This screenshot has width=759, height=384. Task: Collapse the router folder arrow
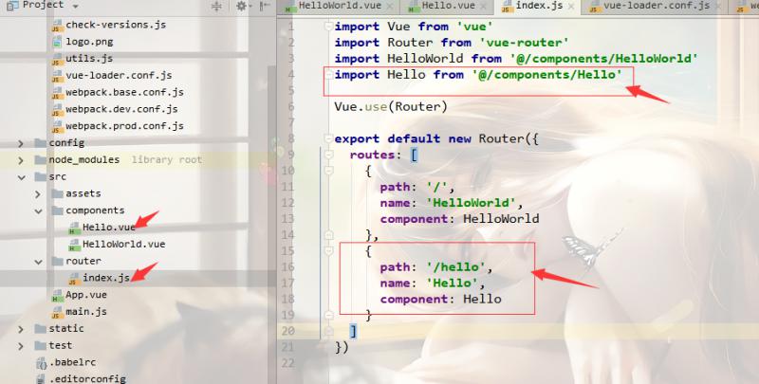pos(38,262)
